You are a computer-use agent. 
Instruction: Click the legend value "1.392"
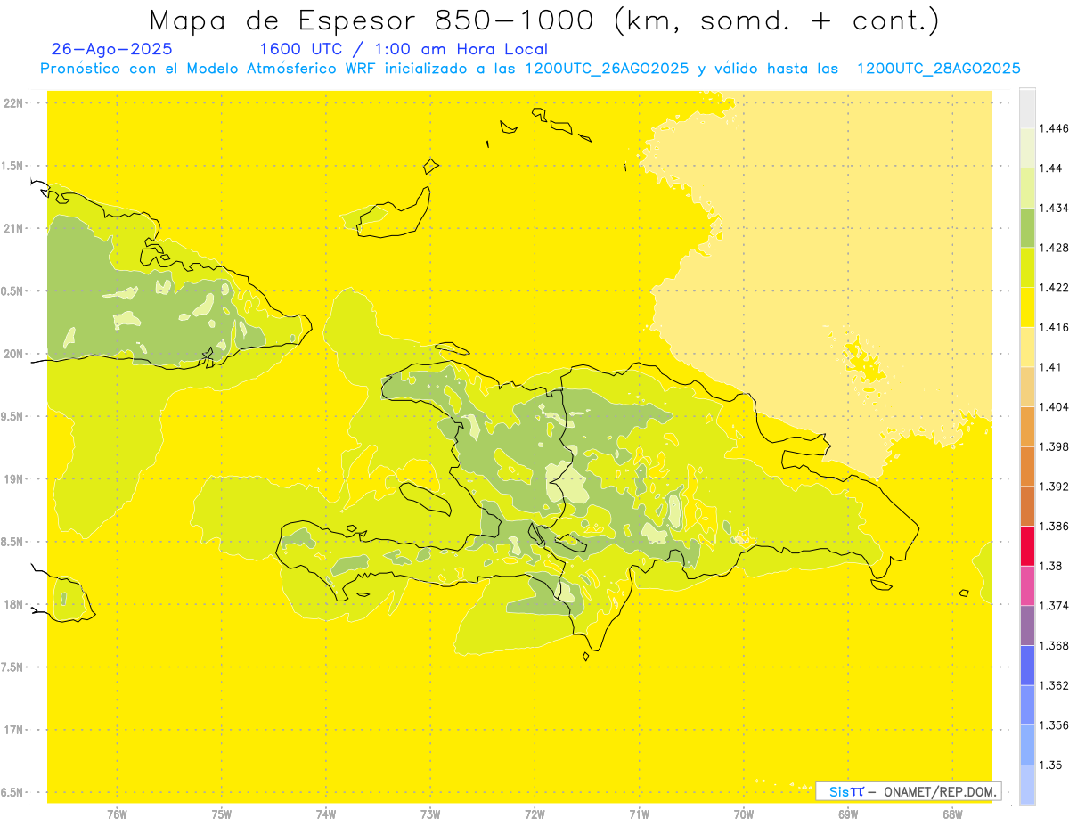1054,487
